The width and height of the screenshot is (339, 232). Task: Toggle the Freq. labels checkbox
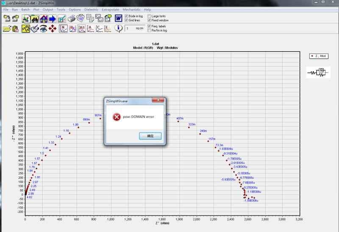click(149, 26)
